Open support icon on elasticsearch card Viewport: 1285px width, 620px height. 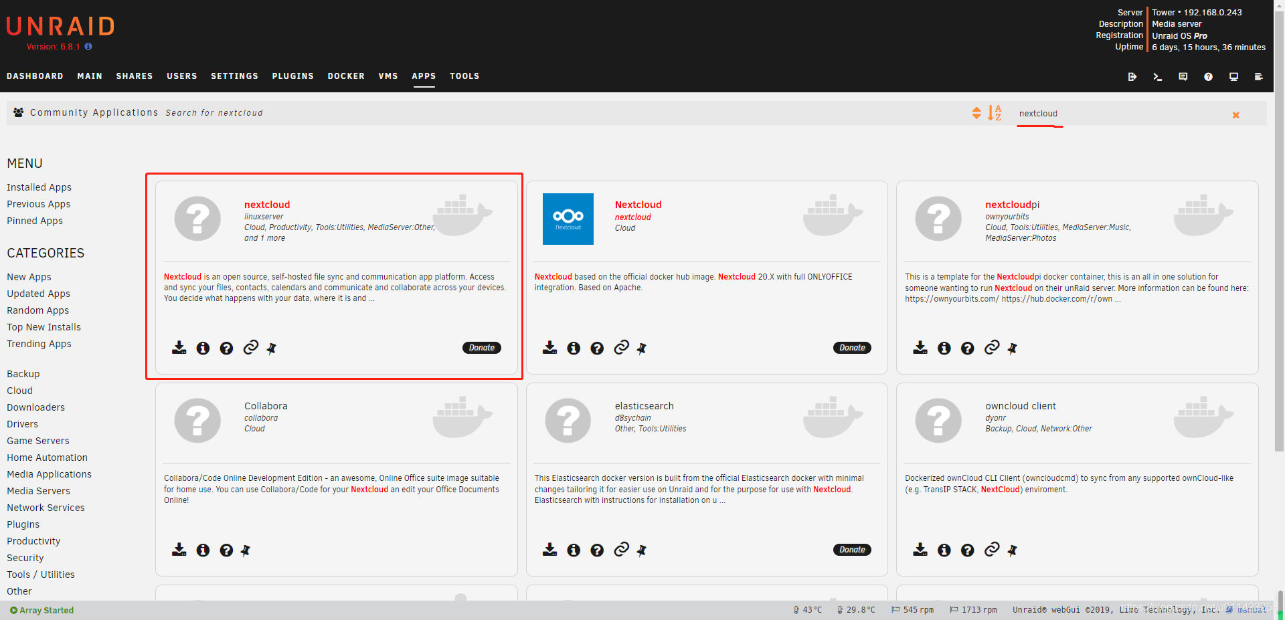click(597, 550)
